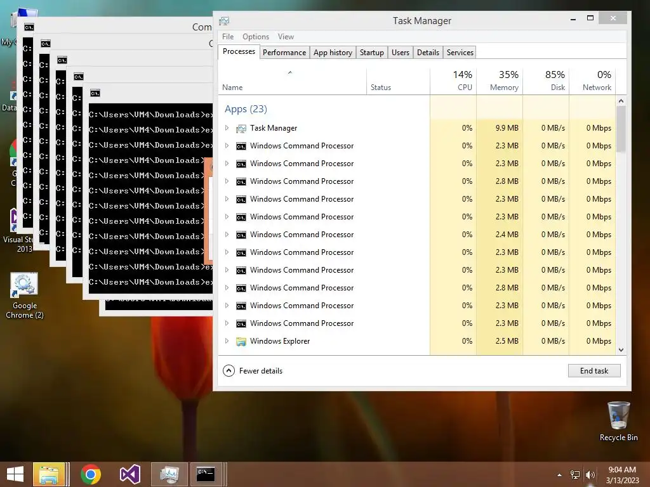
Task: Select the Google Chrome (2) desktop shortcut
Action: point(25,295)
